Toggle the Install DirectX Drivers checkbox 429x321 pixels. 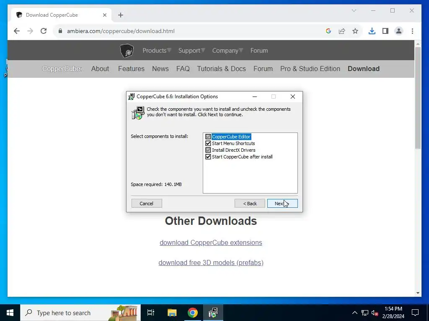click(208, 150)
